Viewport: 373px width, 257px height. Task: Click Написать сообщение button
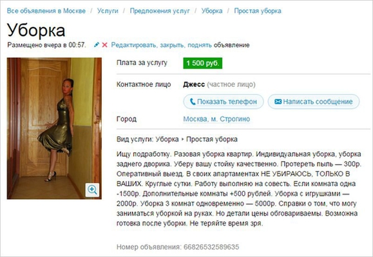click(x=314, y=102)
